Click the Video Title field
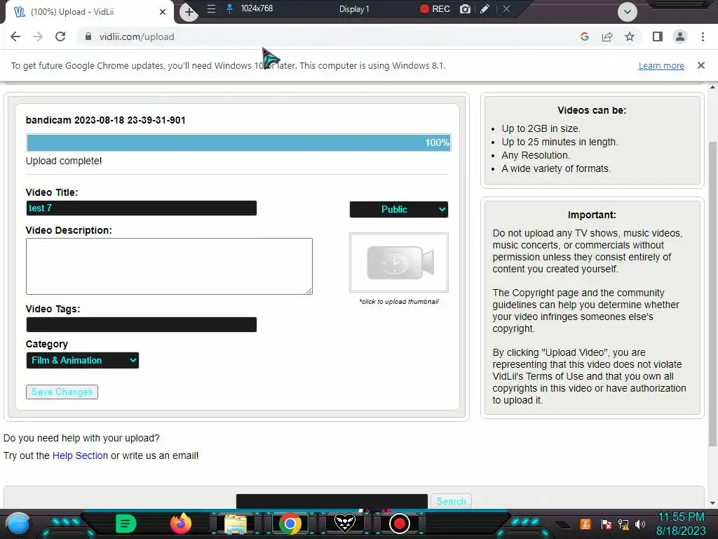 [x=142, y=208]
